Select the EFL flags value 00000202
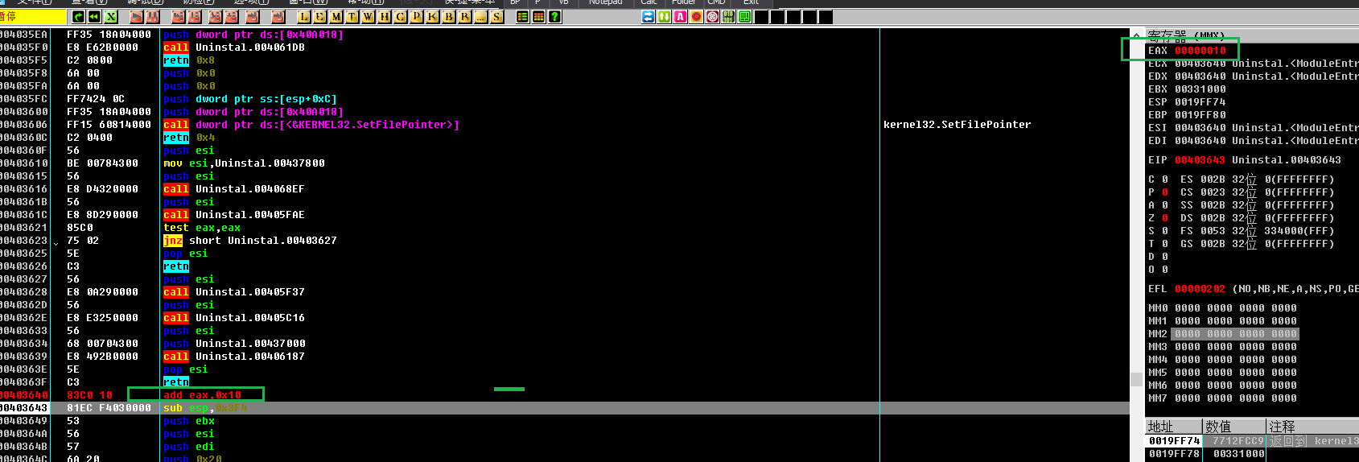Screen dimensions: 1359x462 pyautogui.click(x=1200, y=289)
